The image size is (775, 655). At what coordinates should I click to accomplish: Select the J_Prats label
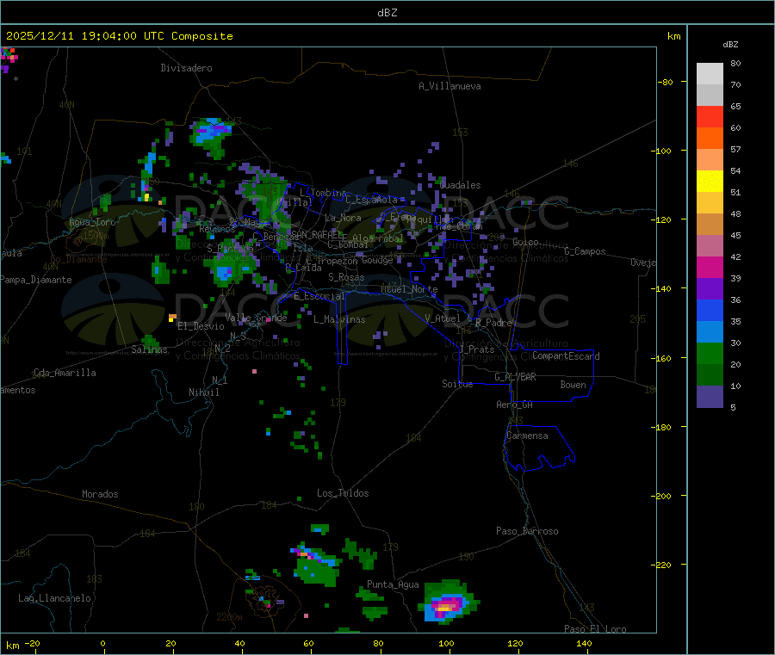(477, 349)
